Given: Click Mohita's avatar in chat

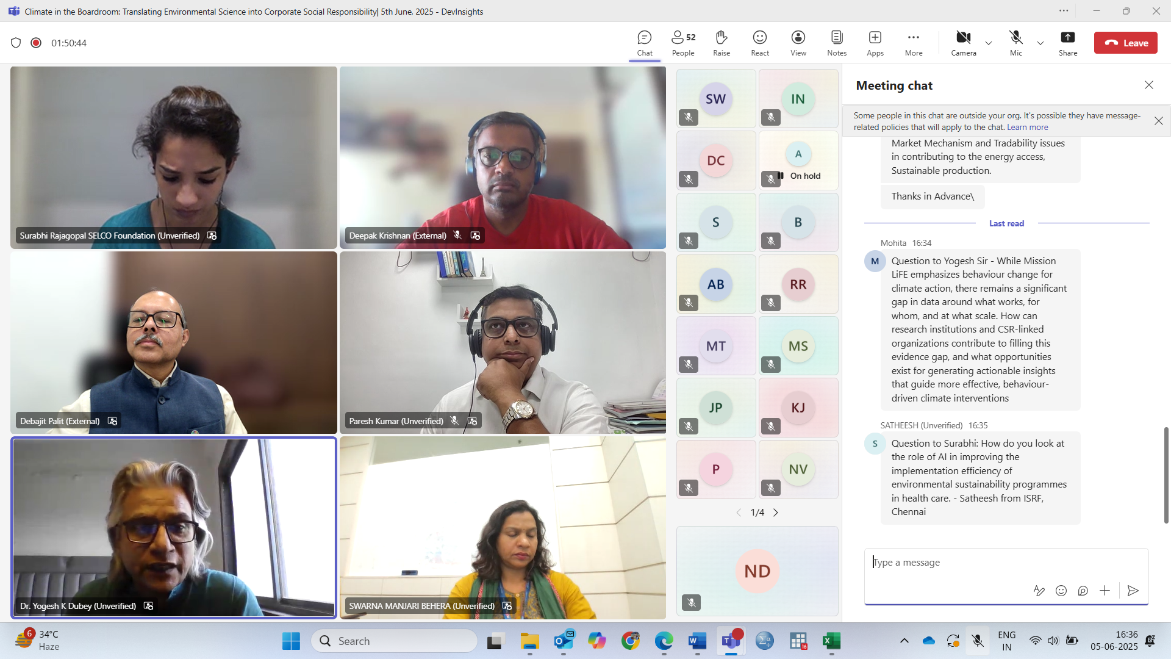Looking at the screenshot, I should point(875,261).
